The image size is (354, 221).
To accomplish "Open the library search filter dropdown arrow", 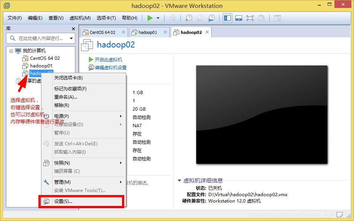I will click(71, 38).
